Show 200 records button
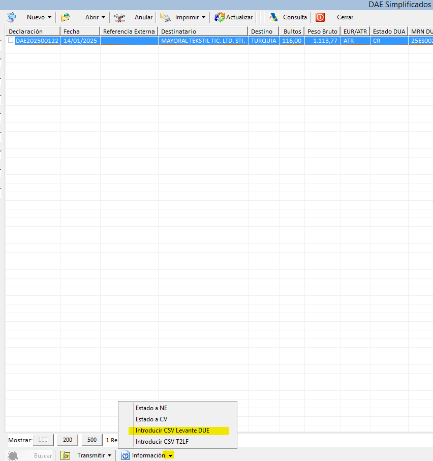The height and width of the screenshot is (461, 433). [68, 440]
